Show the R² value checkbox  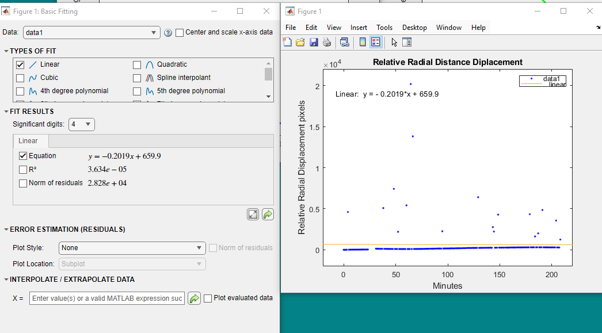pos(22,169)
